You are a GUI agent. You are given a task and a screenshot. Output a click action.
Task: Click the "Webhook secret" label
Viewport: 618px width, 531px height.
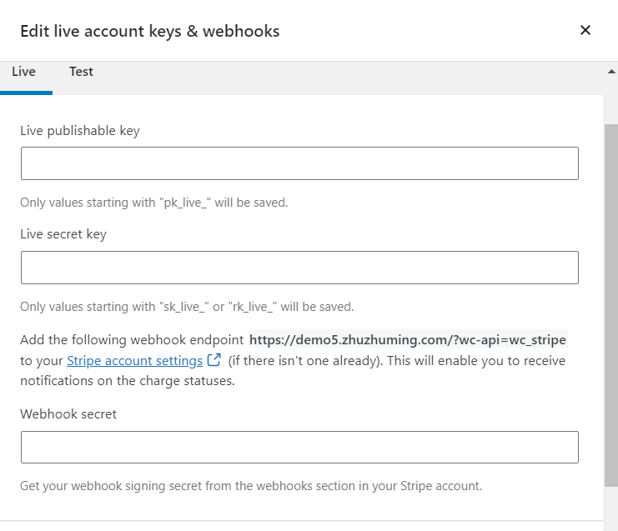(68, 414)
